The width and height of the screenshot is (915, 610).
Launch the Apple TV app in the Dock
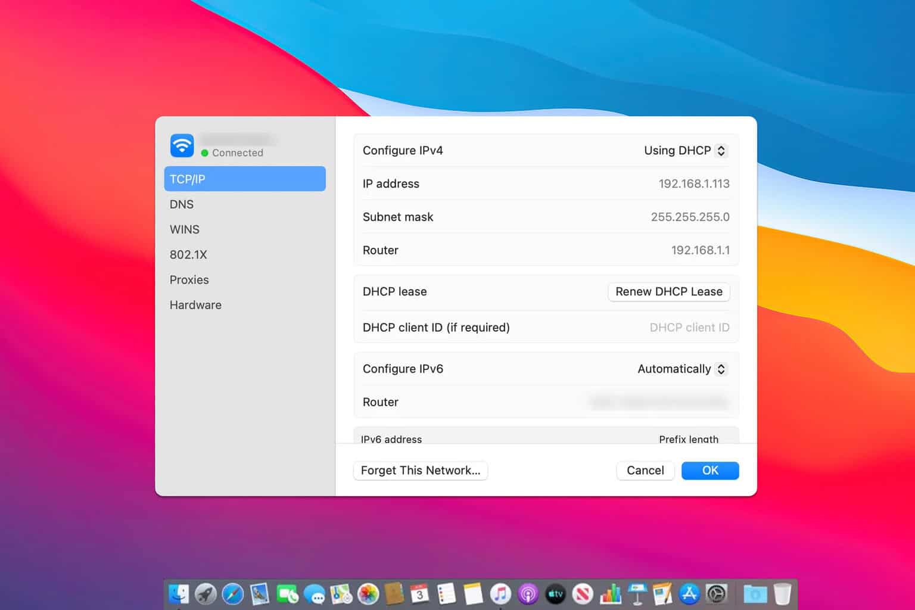click(555, 594)
